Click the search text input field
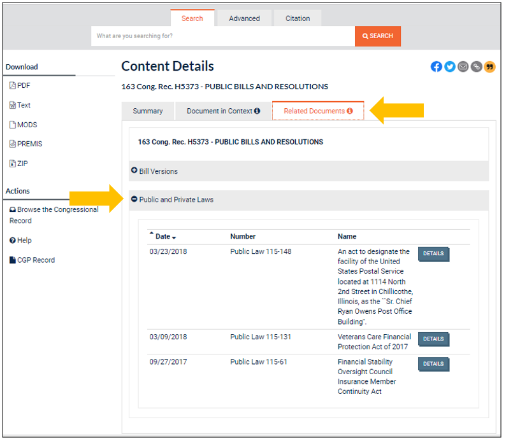This screenshot has height=441, width=506. point(223,36)
